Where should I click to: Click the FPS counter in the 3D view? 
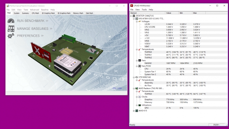tap(117, 88)
